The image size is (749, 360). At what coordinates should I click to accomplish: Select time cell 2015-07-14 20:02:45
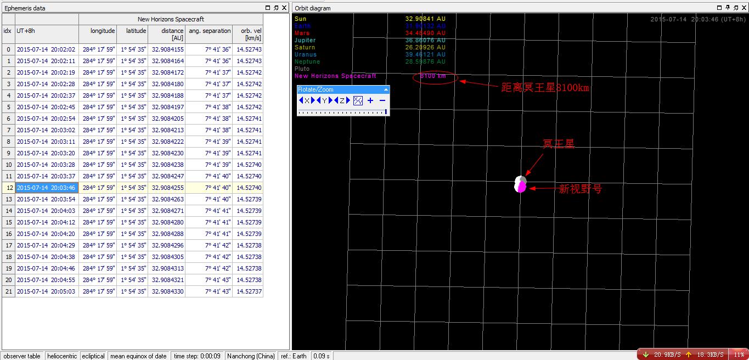click(47, 107)
